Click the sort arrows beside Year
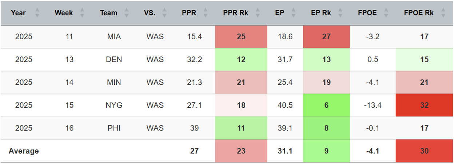Viewport: 454px width, 164px height. (x=37, y=13)
